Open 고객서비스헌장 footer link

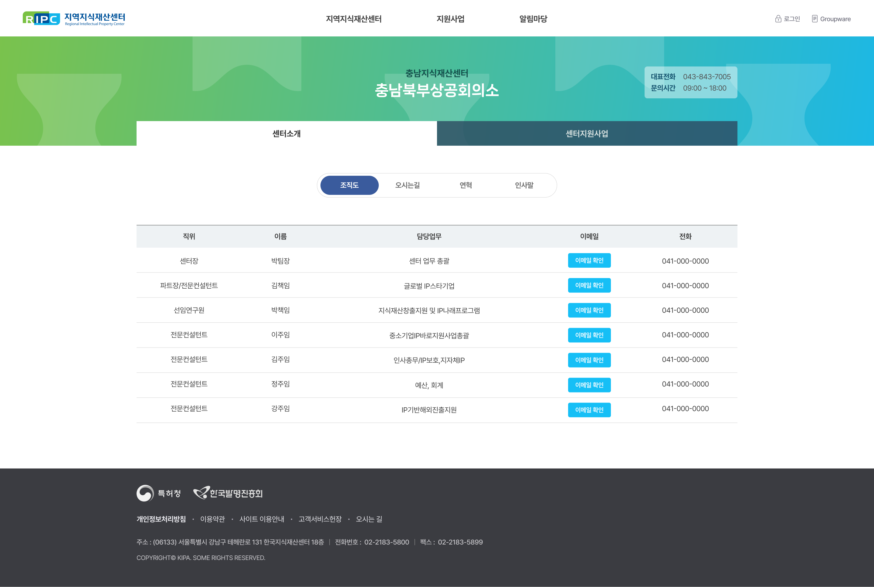point(320,519)
